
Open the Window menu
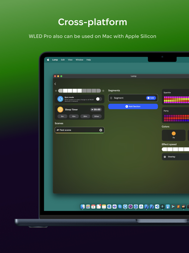pyautogui.click(x=79, y=60)
